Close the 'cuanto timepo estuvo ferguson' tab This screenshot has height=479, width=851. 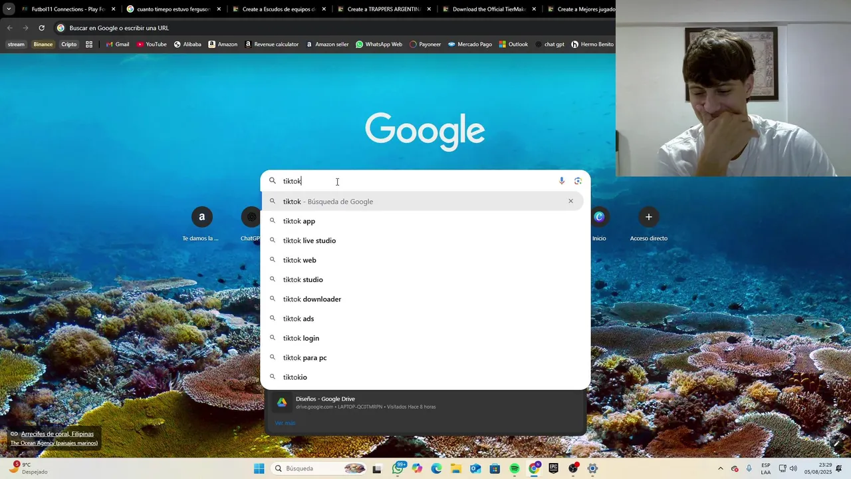(x=219, y=9)
